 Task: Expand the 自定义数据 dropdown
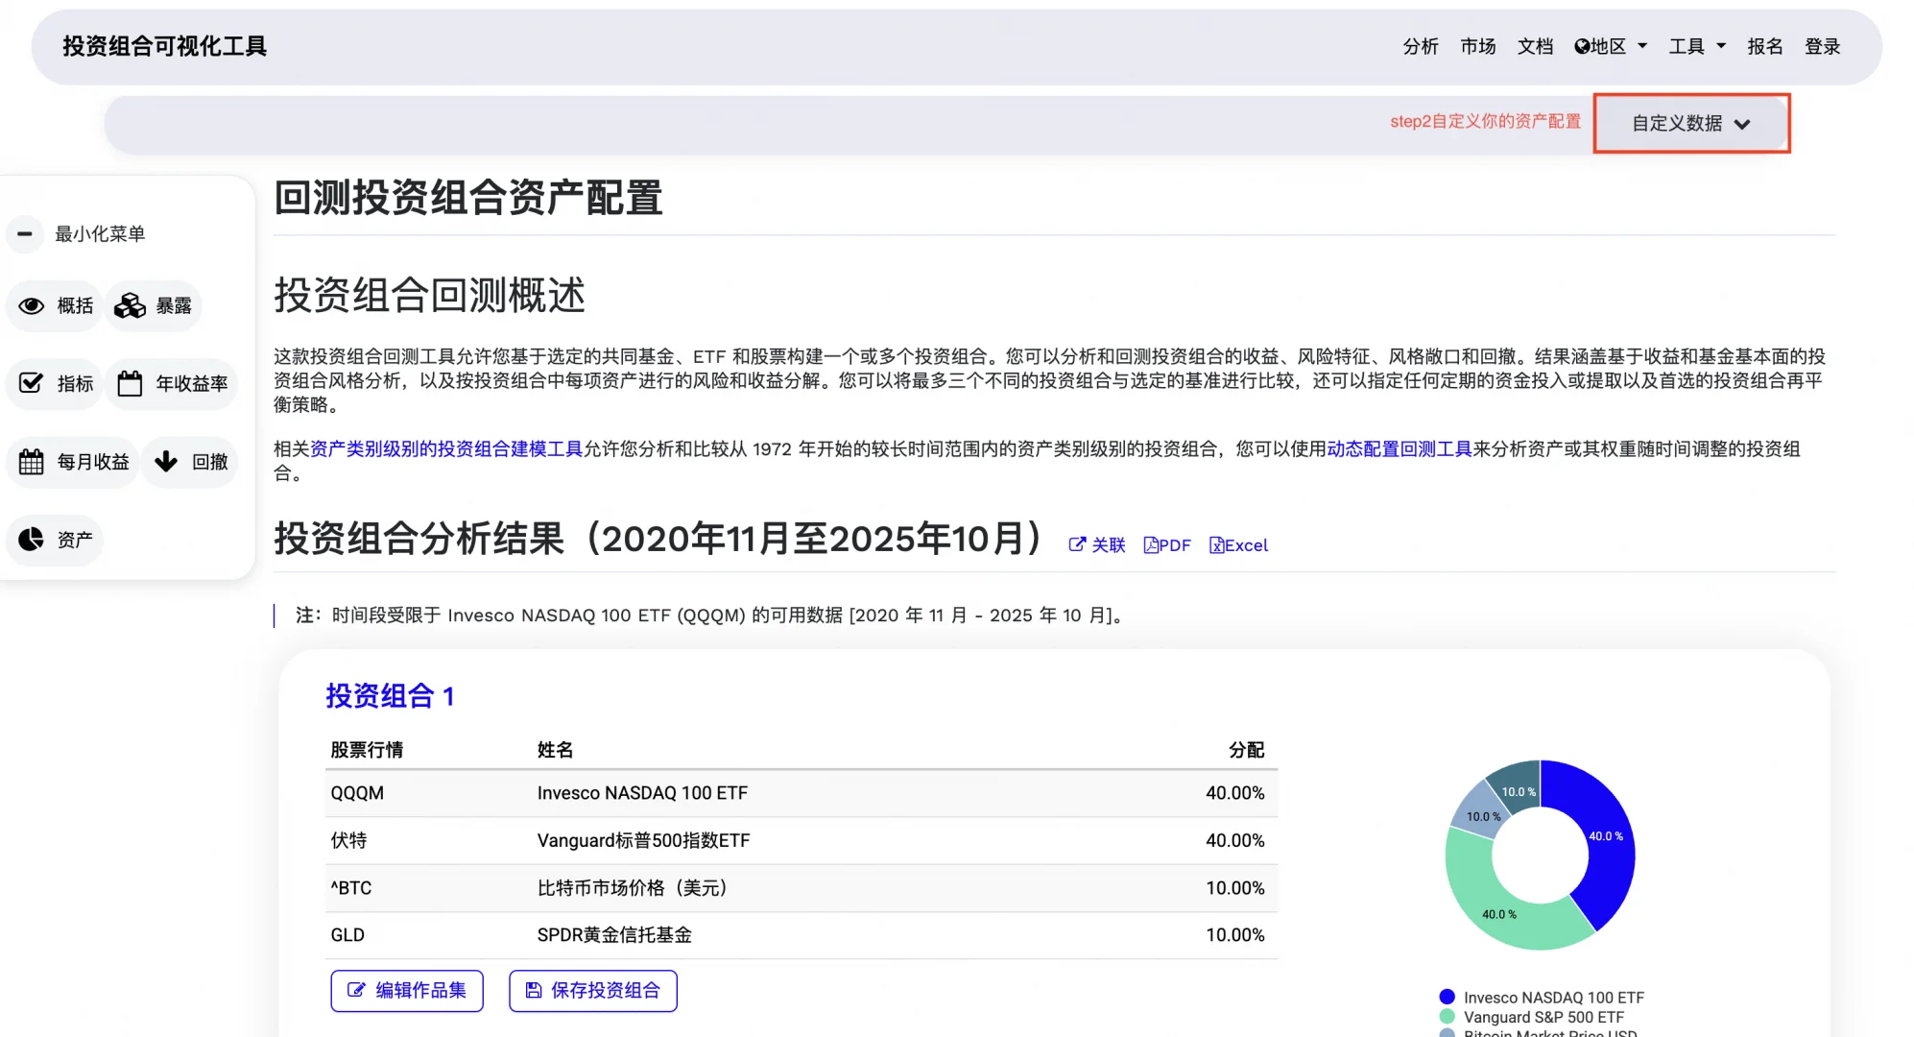(x=1691, y=123)
